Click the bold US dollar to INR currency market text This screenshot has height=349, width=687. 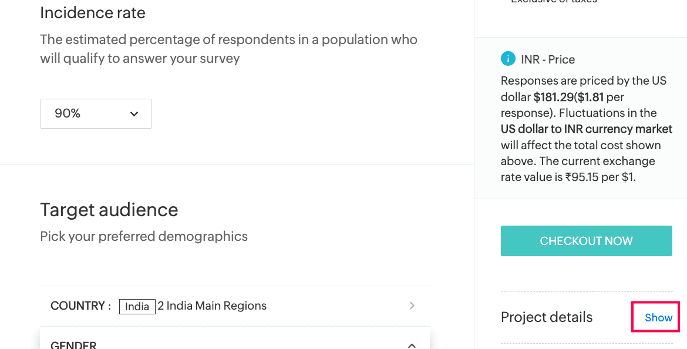click(587, 129)
